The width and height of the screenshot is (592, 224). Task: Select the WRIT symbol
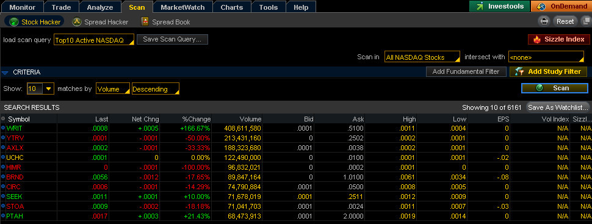click(x=15, y=128)
